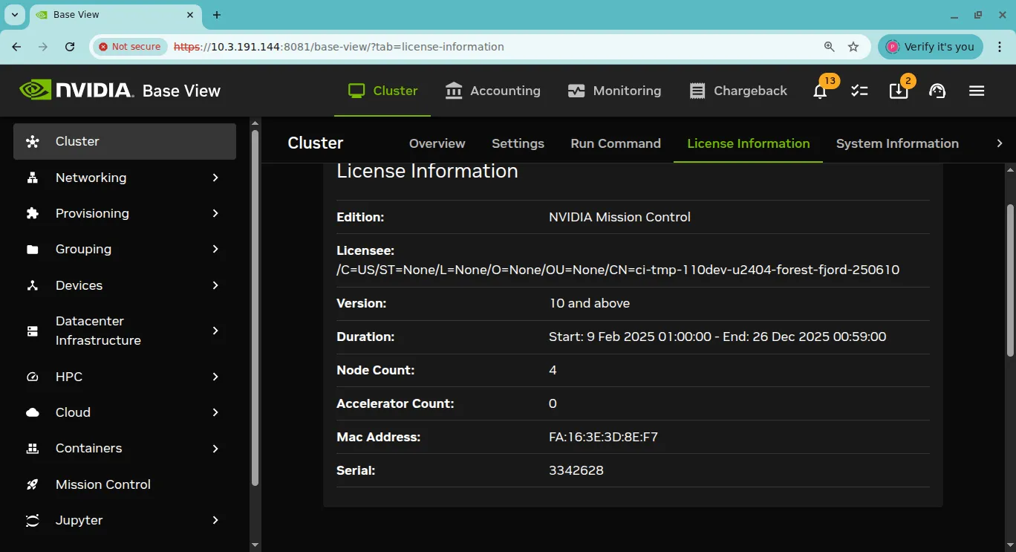Click the Provisioning puzzle icon
The image size is (1016, 552).
pyautogui.click(x=33, y=213)
